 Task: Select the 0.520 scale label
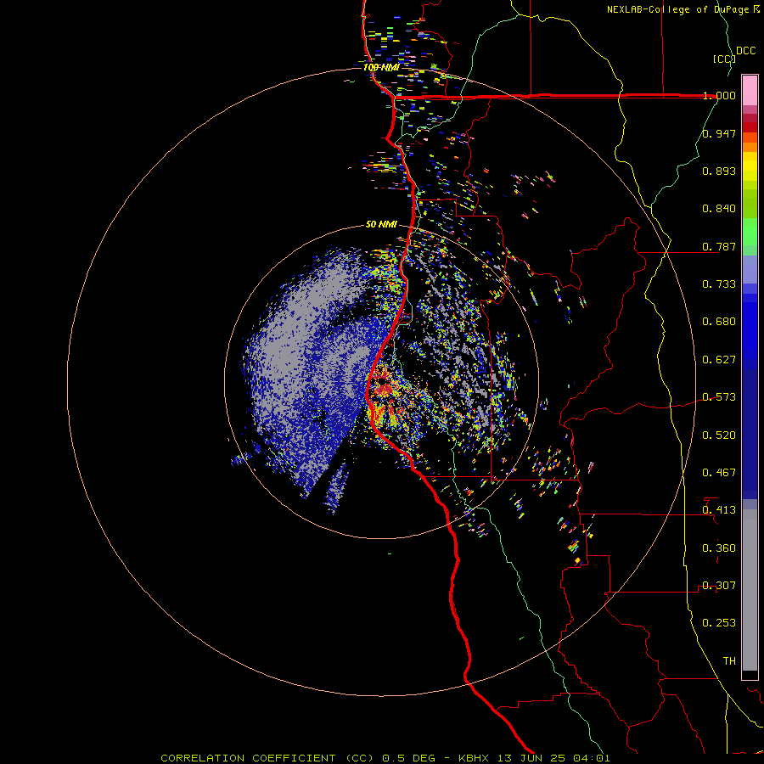[719, 435]
